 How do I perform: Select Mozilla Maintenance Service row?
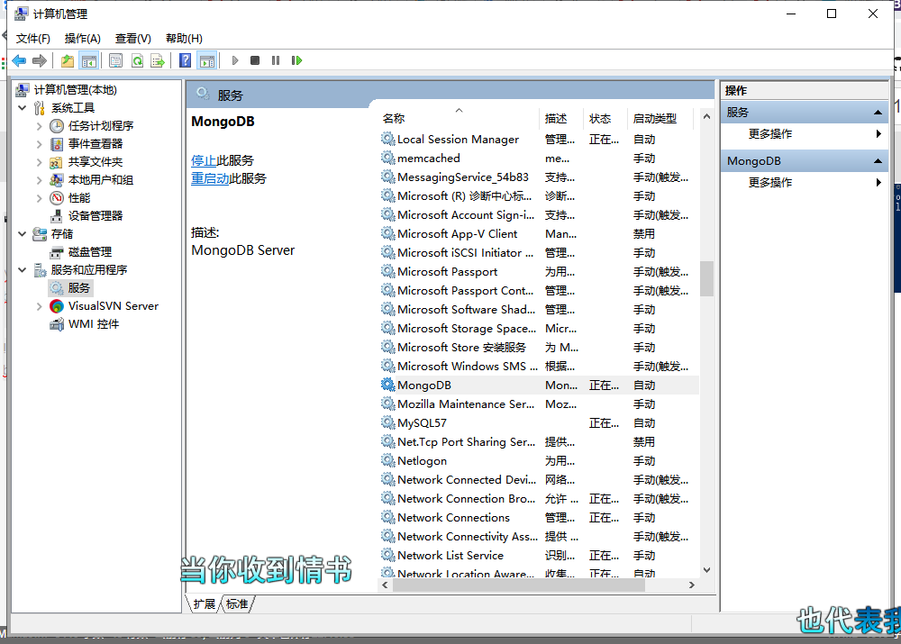pyautogui.click(x=539, y=404)
